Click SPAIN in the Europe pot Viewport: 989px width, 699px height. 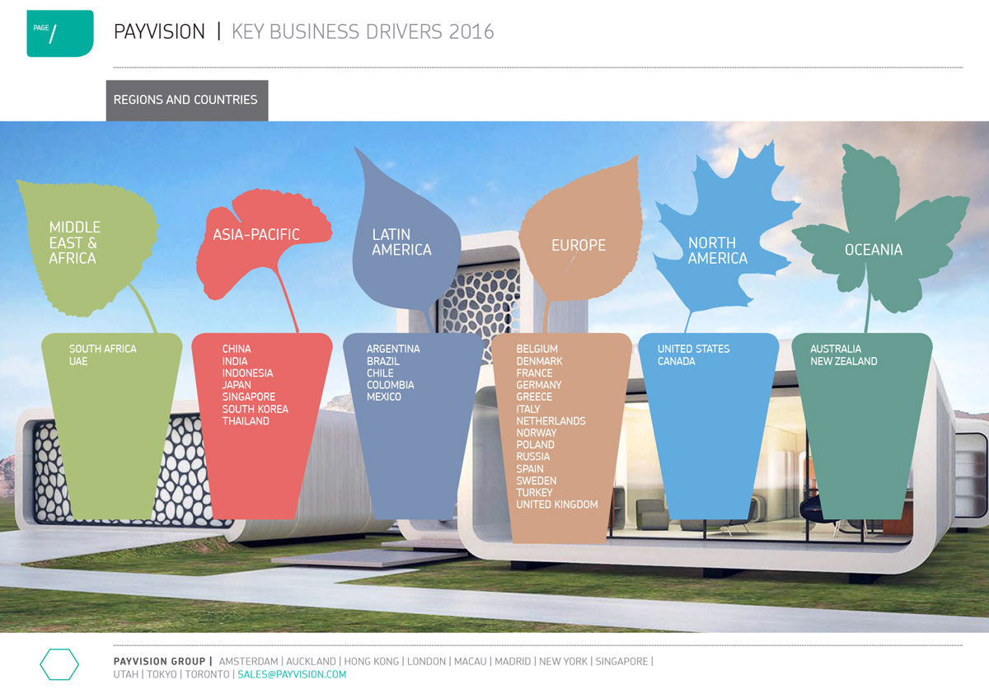tap(530, 468)
